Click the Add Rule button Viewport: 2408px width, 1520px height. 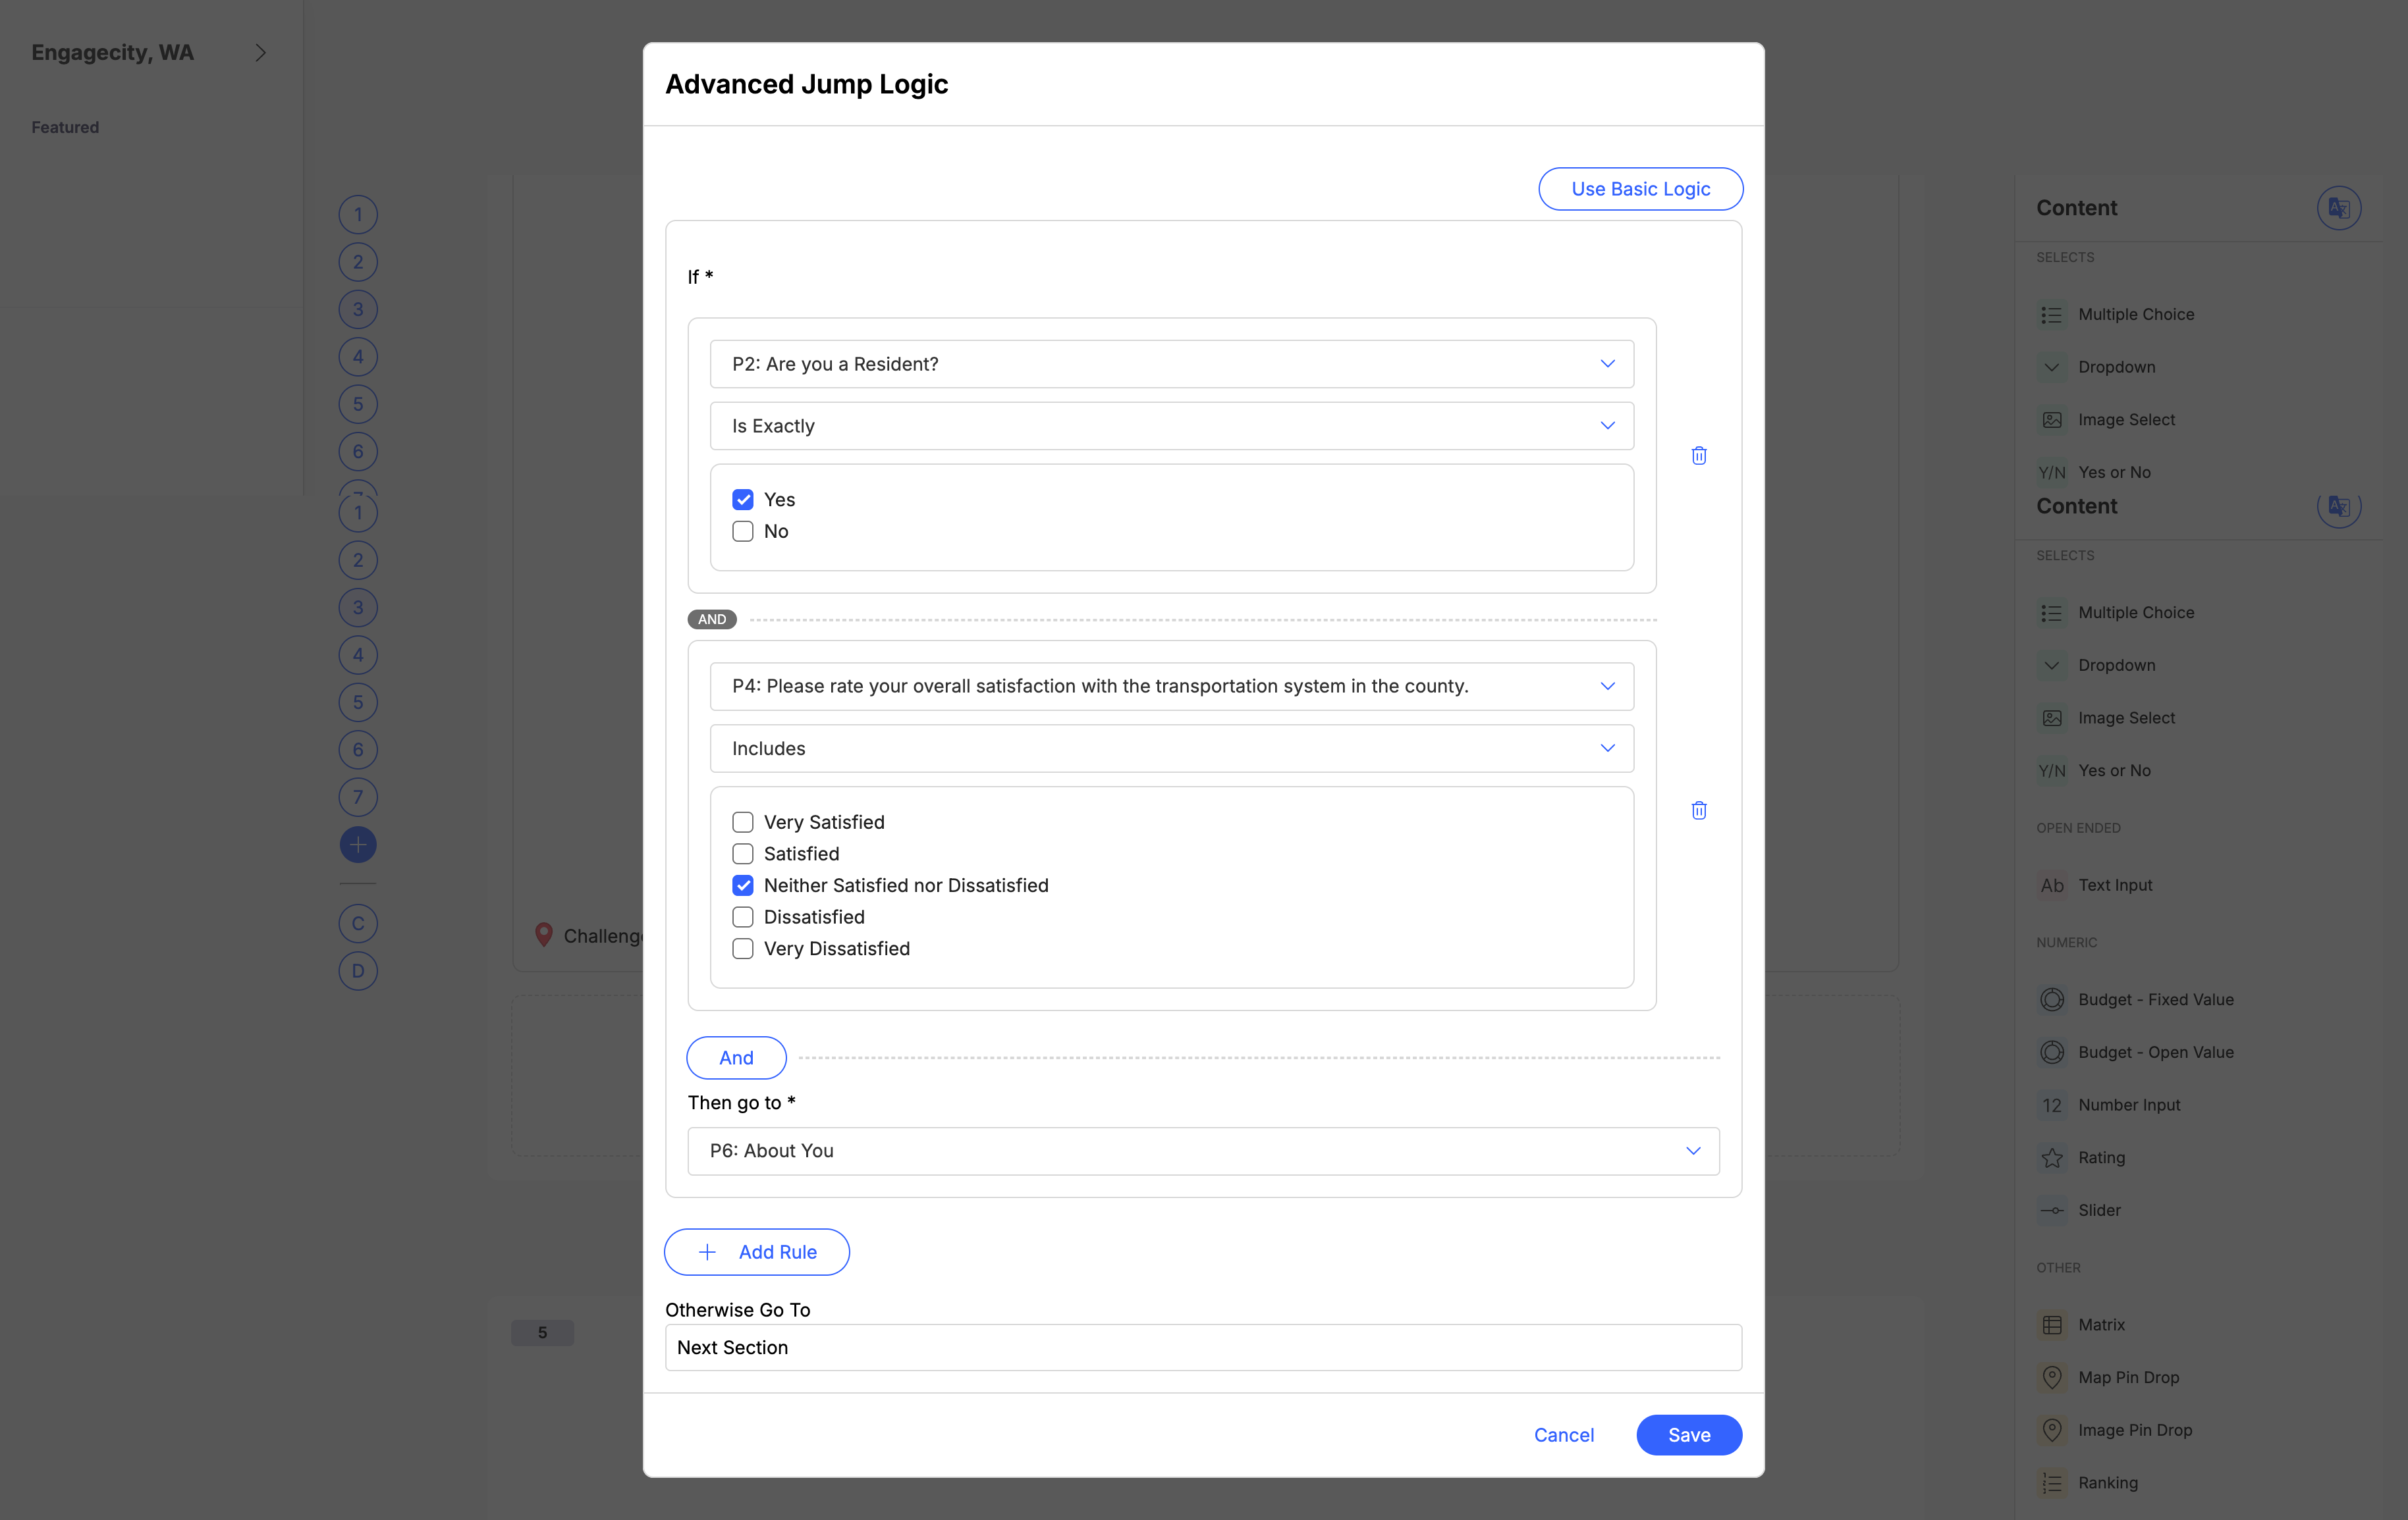757,1252
